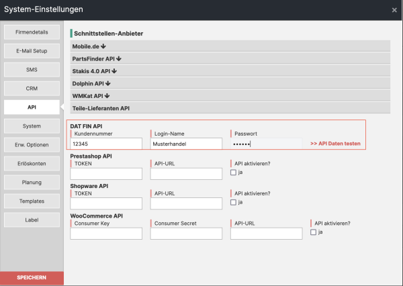Switch to the E-Mail Setup tab

32,50
